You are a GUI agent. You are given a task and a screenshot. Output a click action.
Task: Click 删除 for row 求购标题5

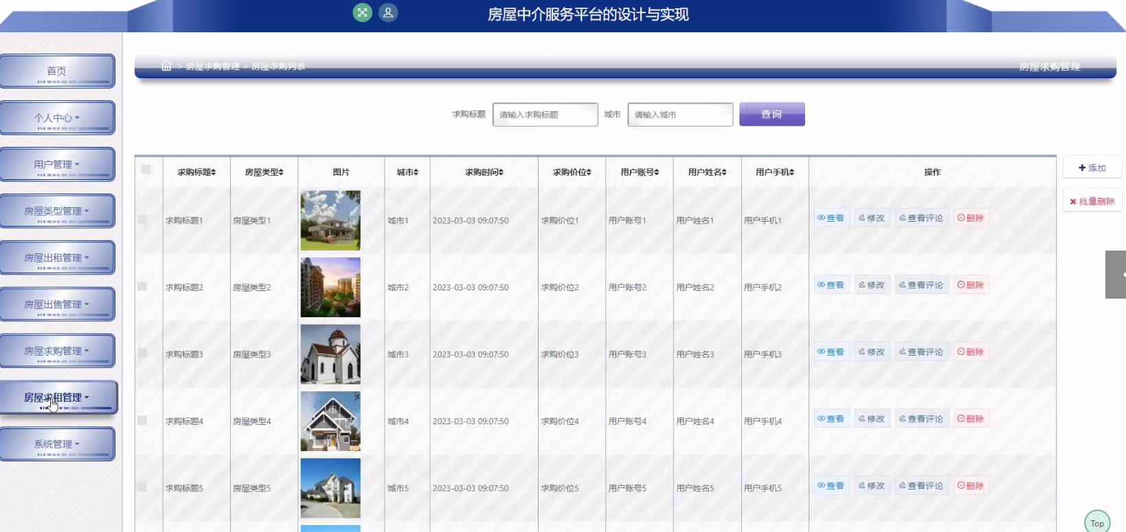(971, 485)
